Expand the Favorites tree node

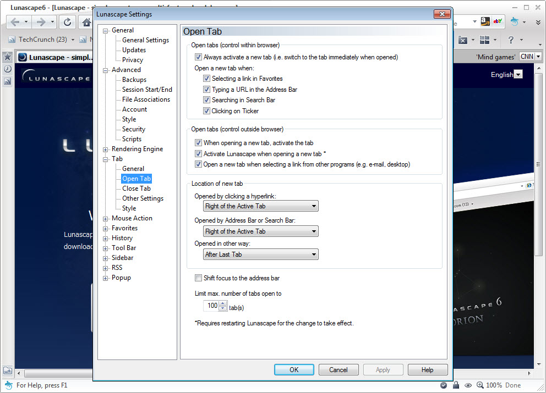tap(105, 229)
